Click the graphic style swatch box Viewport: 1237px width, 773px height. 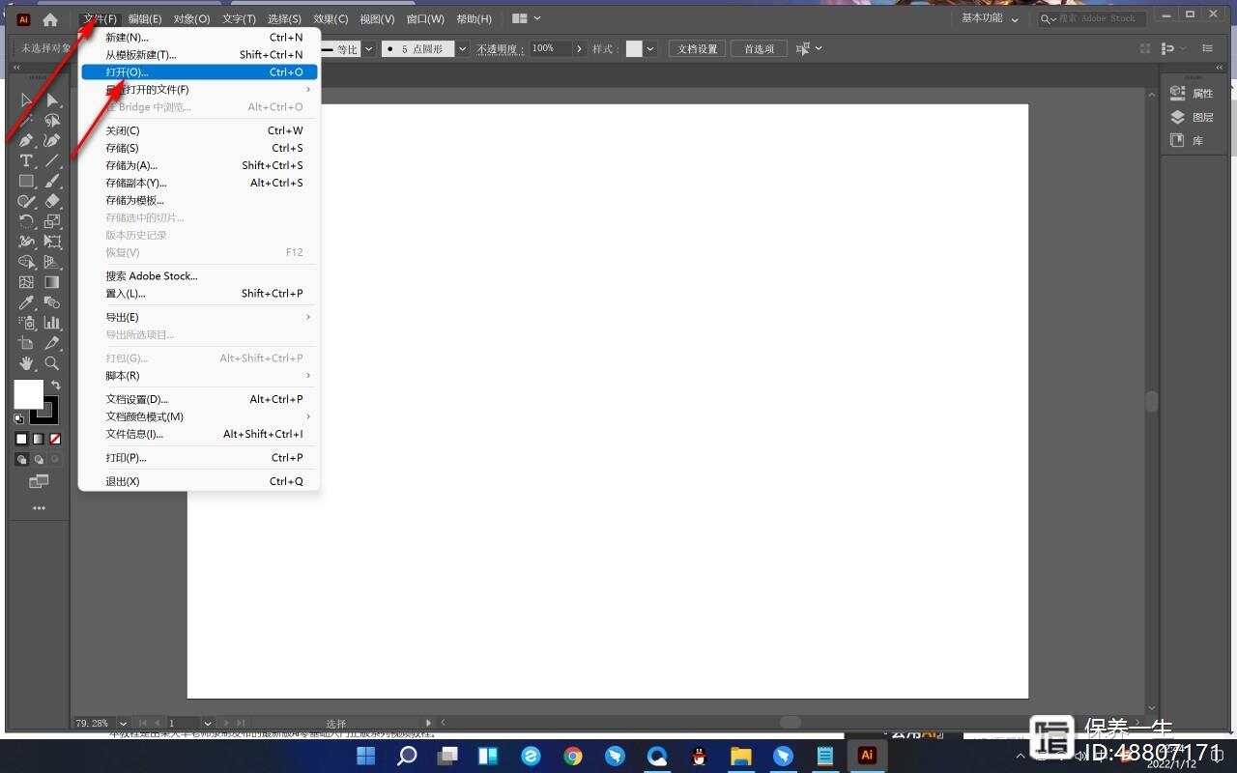634,48
